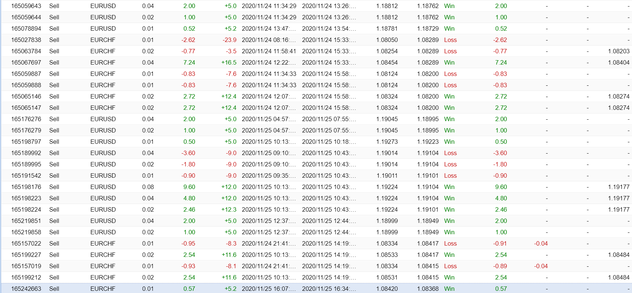
Task: Click the 1.08454 open price
Action: click(x=387, y=62)
